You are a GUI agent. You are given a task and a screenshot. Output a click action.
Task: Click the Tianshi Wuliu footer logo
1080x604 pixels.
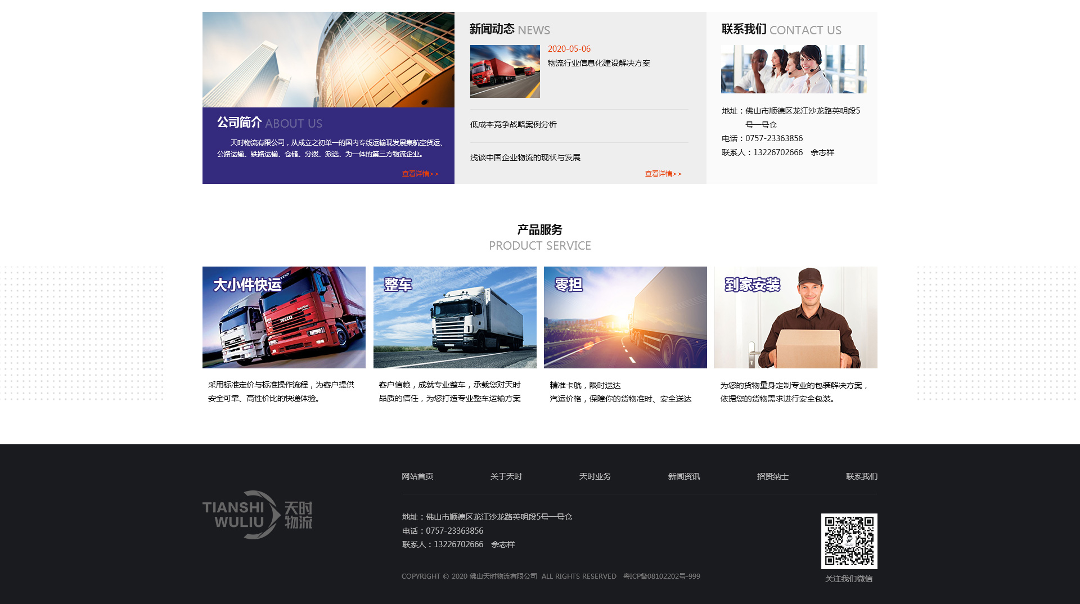click(257, 515)
